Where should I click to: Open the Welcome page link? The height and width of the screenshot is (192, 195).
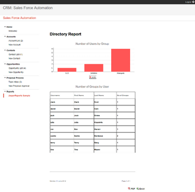coord(13,31)
